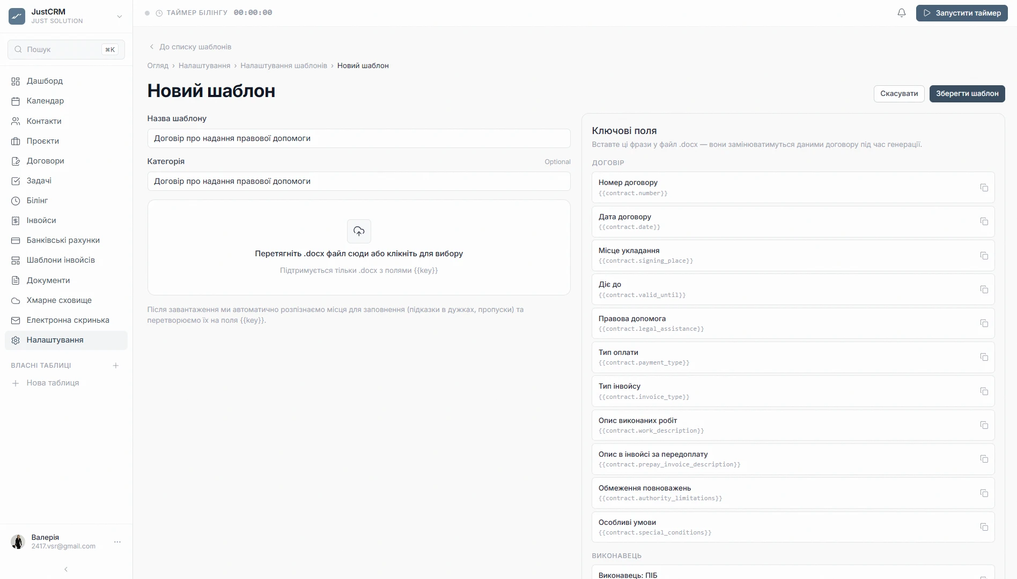
Task: Add a new custom table with plus icon
Action: (x=115, y=366)
